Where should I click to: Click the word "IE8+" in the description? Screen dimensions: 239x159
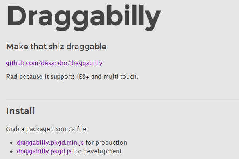(82, 76)
